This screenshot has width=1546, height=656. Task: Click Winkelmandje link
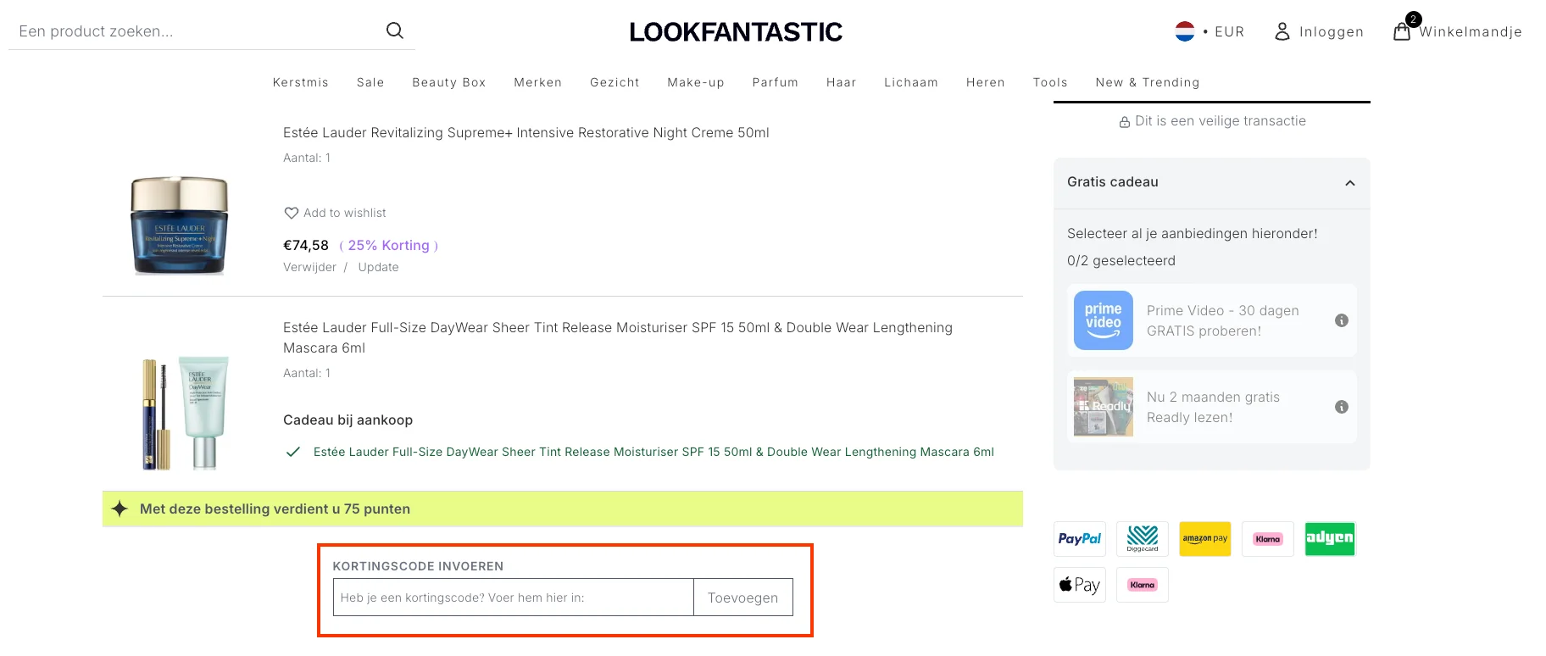click(x=1471, y=31)
